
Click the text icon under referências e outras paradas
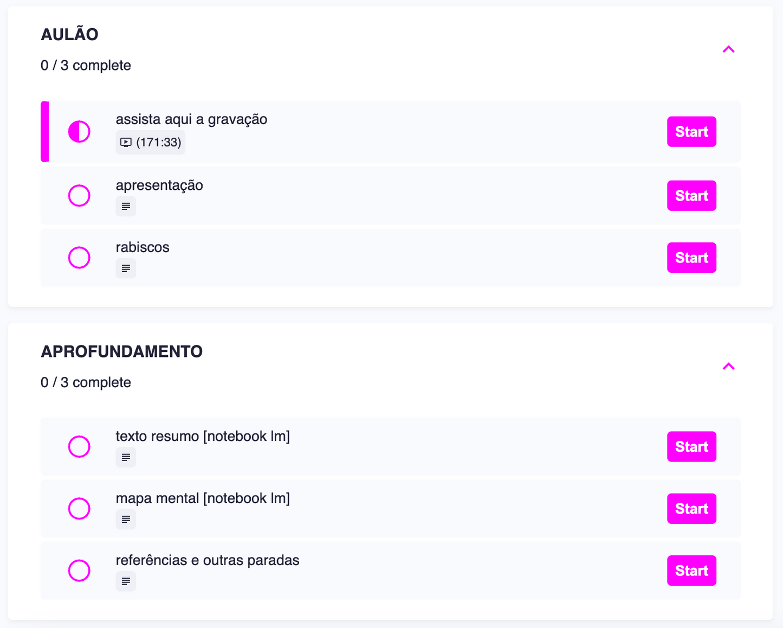coord(126,581)
